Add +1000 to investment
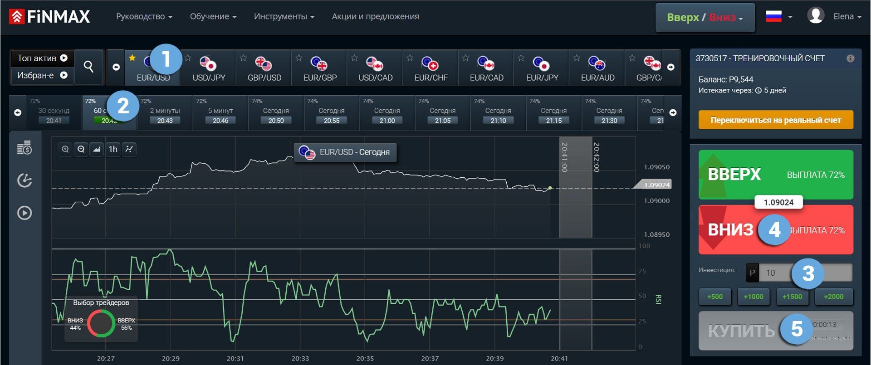 click(754, 297)
